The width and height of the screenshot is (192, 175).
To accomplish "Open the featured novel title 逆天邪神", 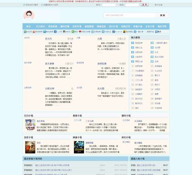I will (x=49, y=64).
